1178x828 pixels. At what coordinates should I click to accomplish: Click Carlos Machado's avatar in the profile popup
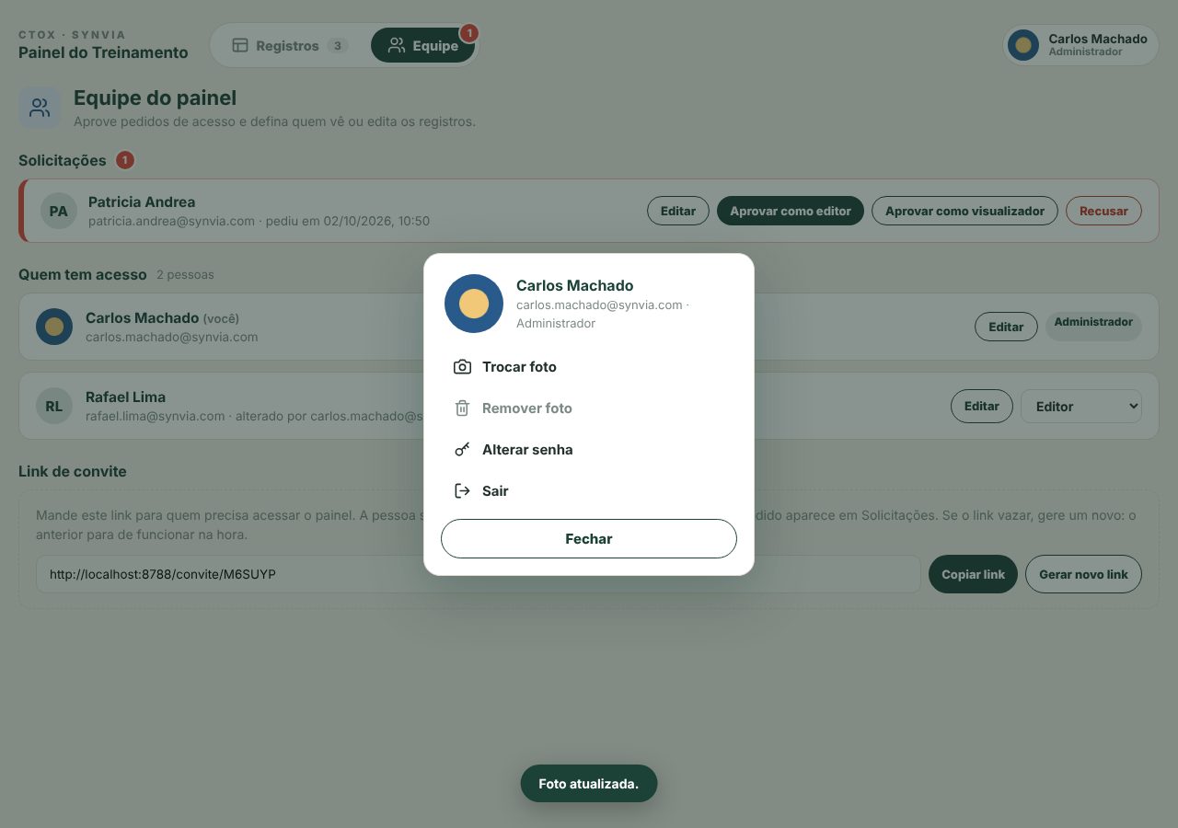tap(474, 304)
